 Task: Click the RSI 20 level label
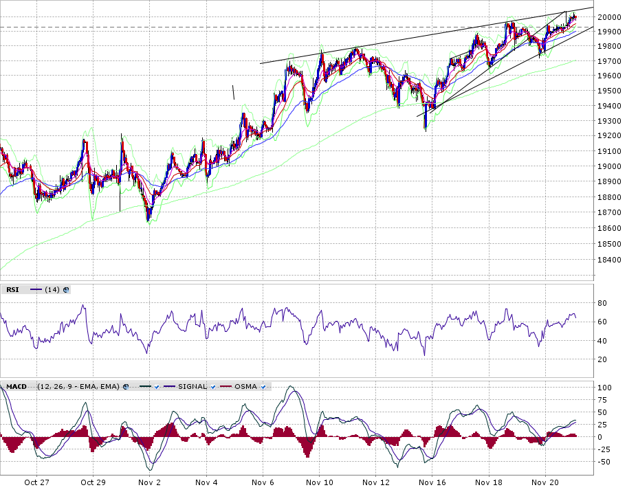point(602,359)
